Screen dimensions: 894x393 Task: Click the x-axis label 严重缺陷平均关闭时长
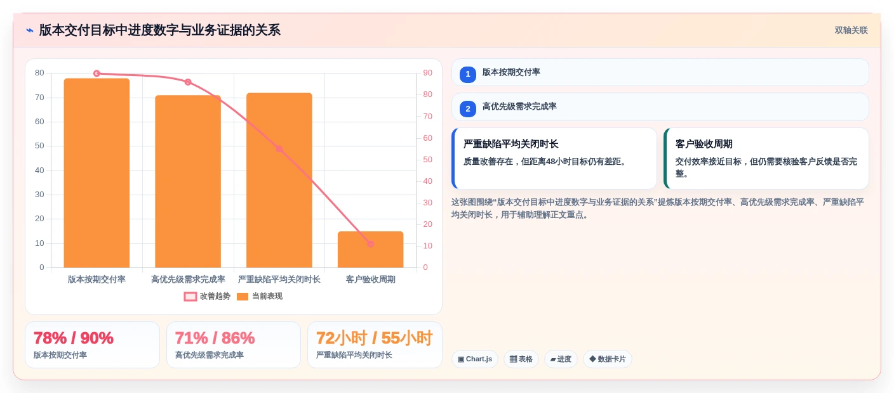coord(279,280)
